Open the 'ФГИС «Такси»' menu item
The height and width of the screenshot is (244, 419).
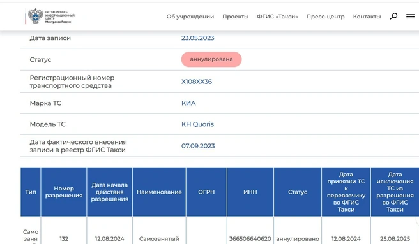[277, 17]
